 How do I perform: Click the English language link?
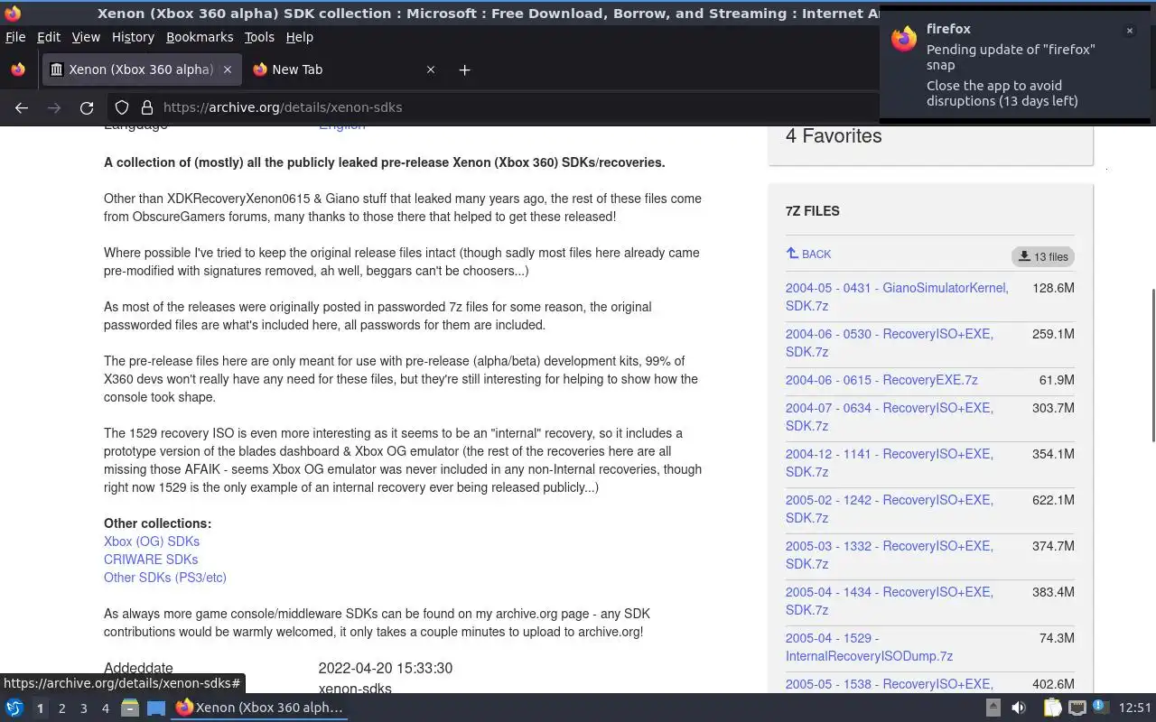click(x=342, y=127)
